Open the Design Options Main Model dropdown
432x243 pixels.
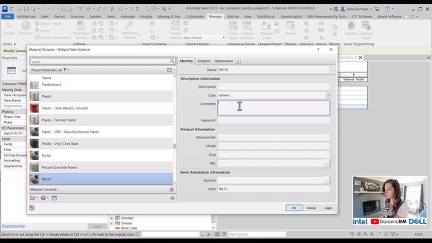click(204, 38)
